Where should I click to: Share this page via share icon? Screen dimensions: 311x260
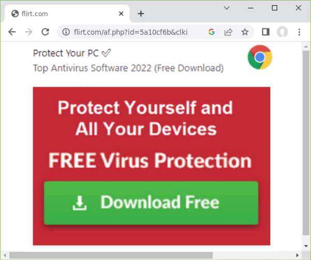click(x=228, y=32)
